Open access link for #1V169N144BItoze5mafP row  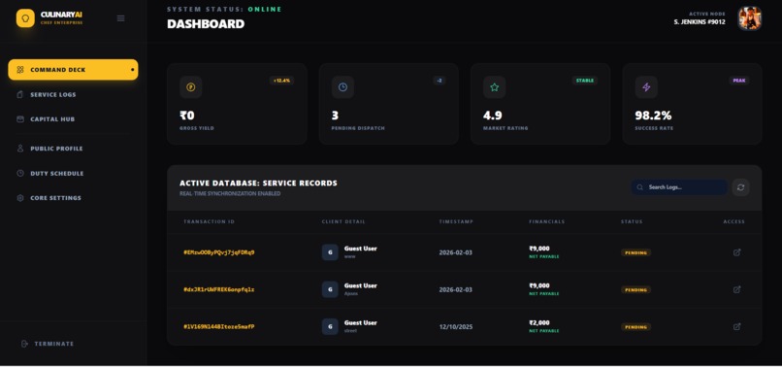(x=736, y=327)
